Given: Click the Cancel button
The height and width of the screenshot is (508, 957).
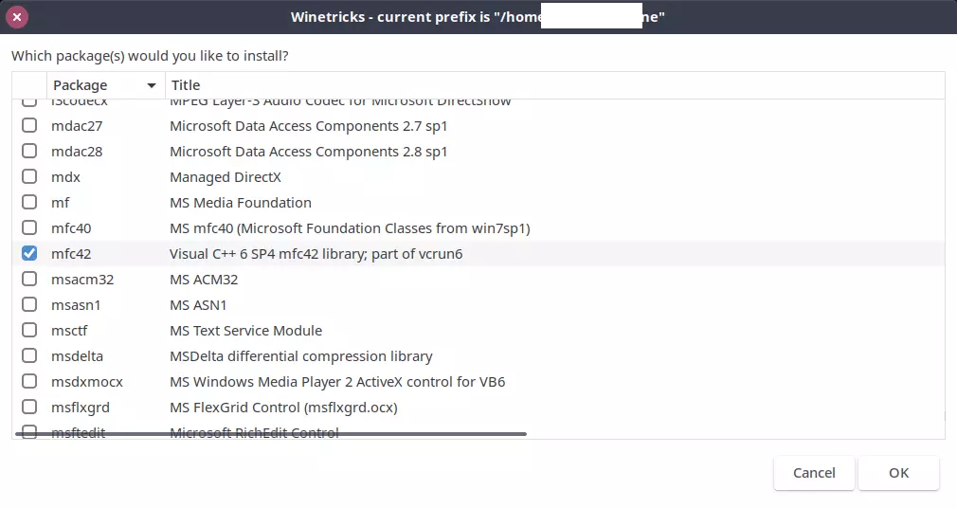Looking at the screenshot, I should click(814, 473).
